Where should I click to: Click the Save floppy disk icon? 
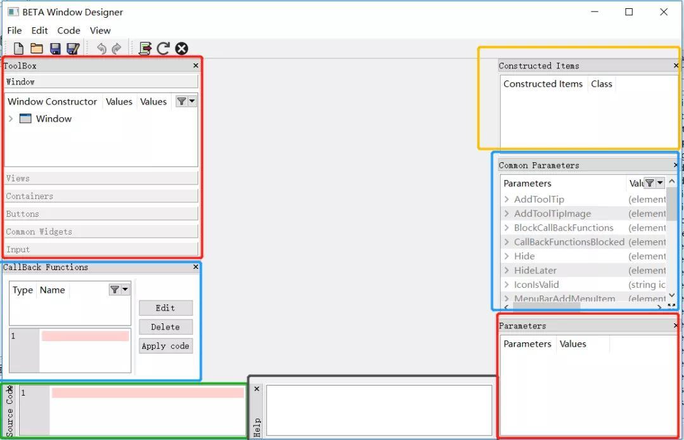55,48
